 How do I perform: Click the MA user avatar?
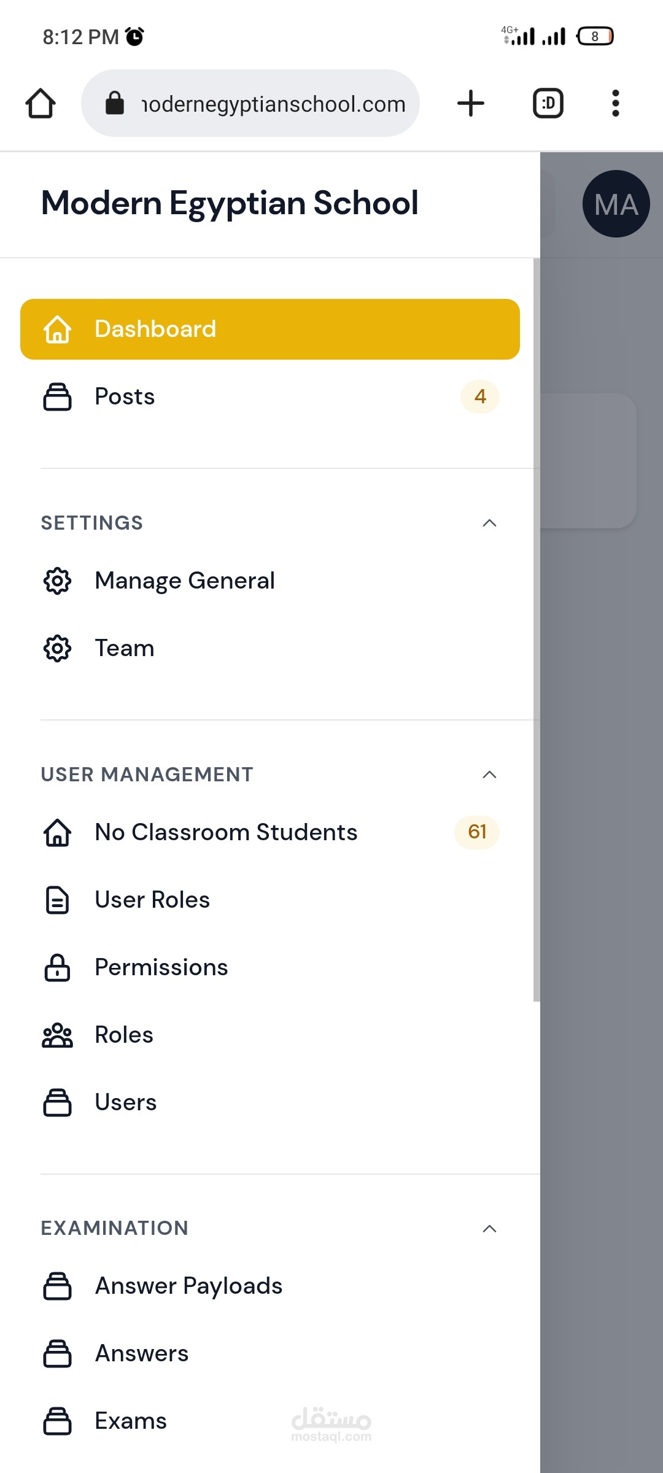pos(616,204)
